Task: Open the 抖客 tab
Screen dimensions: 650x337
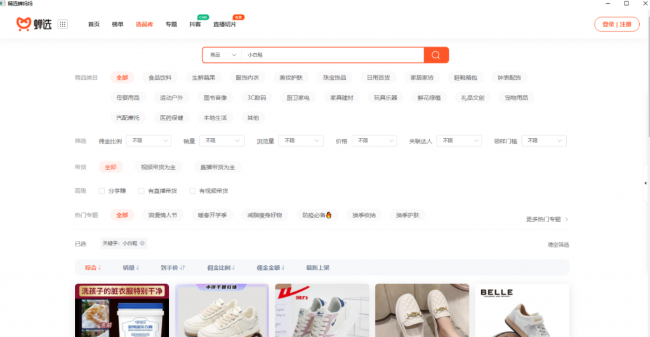Action: coord(196,24)
